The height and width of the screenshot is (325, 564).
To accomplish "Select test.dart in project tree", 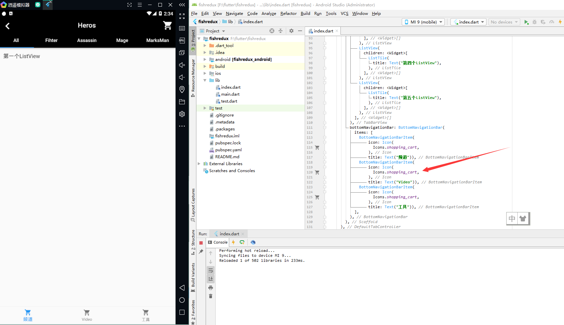I will tap(229, 101).
